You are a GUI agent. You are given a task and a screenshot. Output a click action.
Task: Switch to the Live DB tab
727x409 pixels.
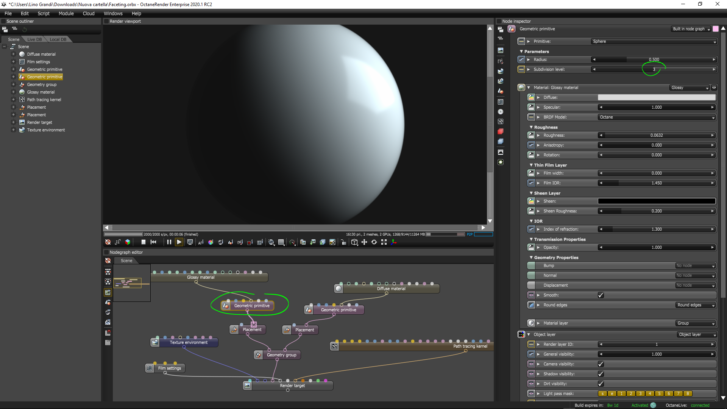pyautogui.click(x=34, y=39)
